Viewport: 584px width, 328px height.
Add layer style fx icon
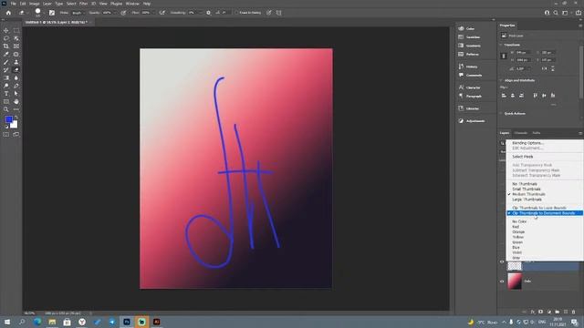533,312
